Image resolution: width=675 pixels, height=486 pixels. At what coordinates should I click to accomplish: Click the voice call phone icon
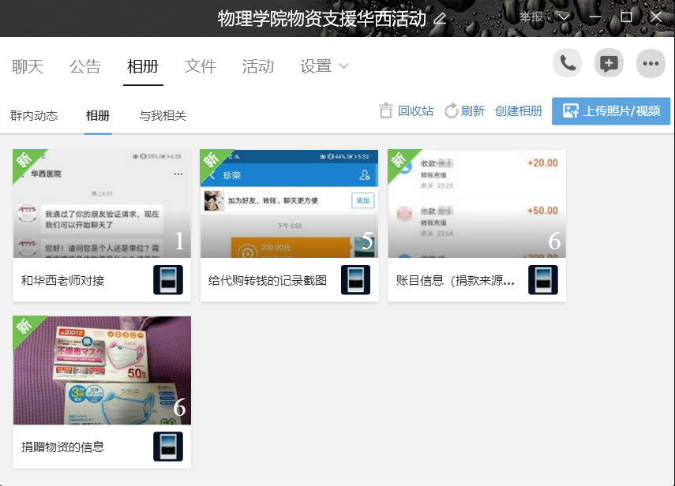567,64
